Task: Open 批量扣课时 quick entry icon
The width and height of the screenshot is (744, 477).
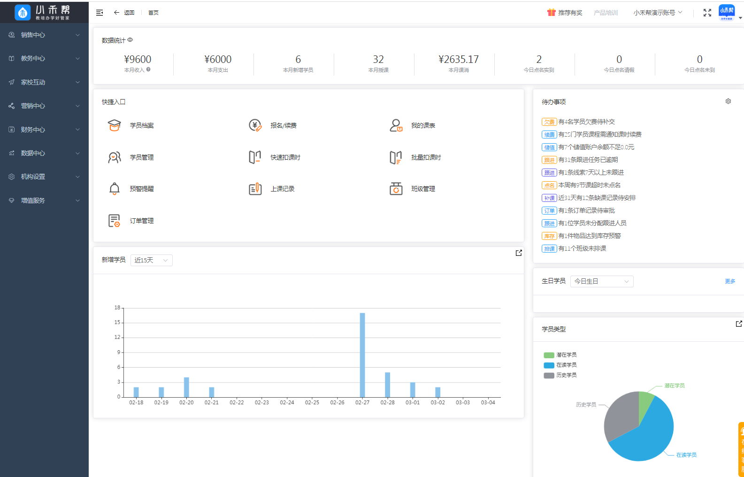Action: 396,157
